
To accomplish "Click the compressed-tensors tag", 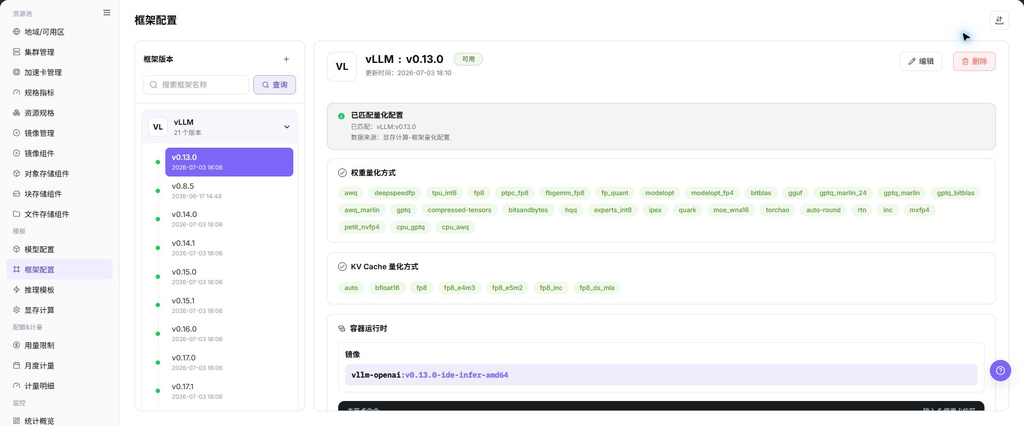I will [459, 210].
